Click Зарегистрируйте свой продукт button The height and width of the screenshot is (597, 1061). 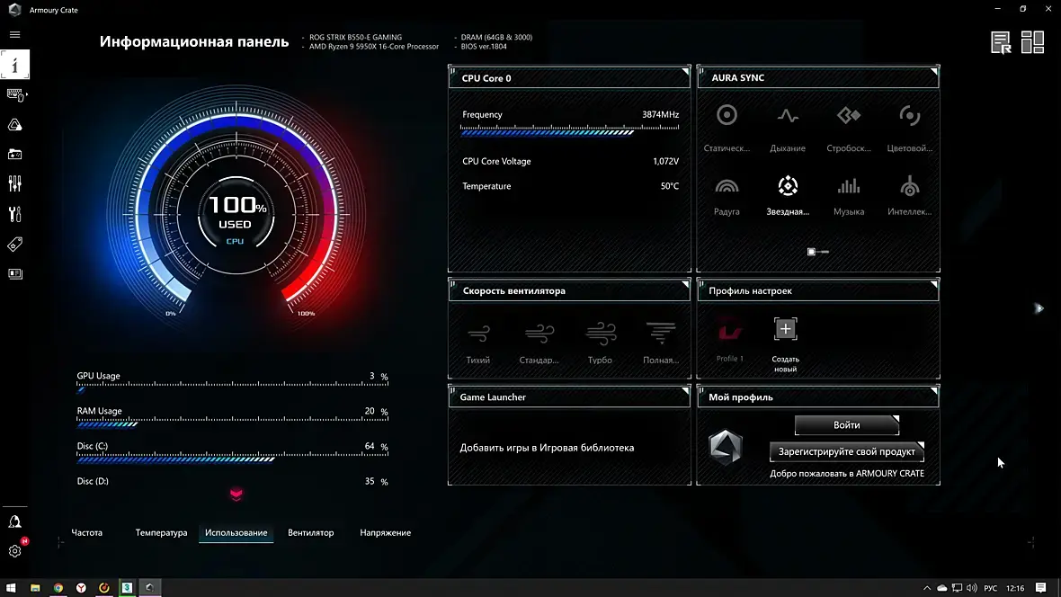pos(846,451)
